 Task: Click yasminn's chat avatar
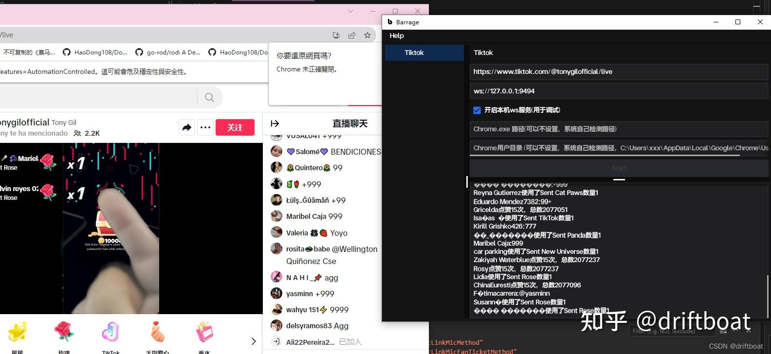(276, 293)
